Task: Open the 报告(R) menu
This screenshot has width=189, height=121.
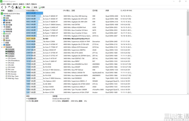Action: 15,4
